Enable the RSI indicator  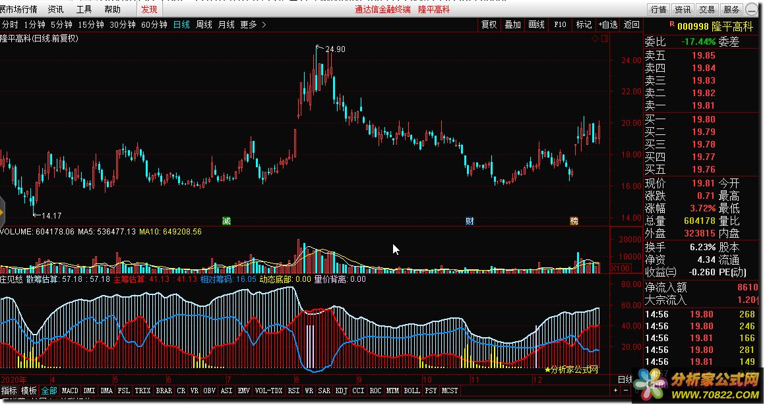pyautogui.click(x=293, y=391)
